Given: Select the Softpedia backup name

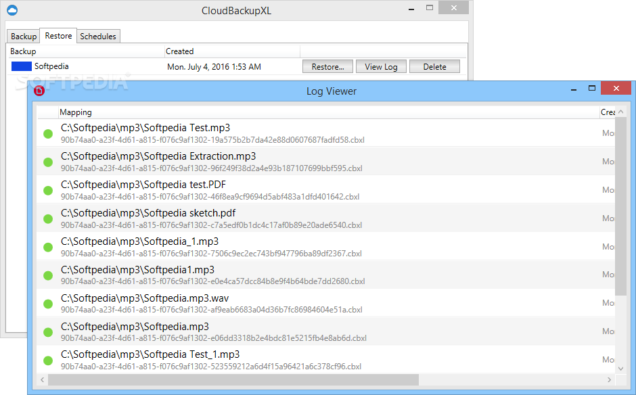Looking at the screenshot, I should [51, 66].
